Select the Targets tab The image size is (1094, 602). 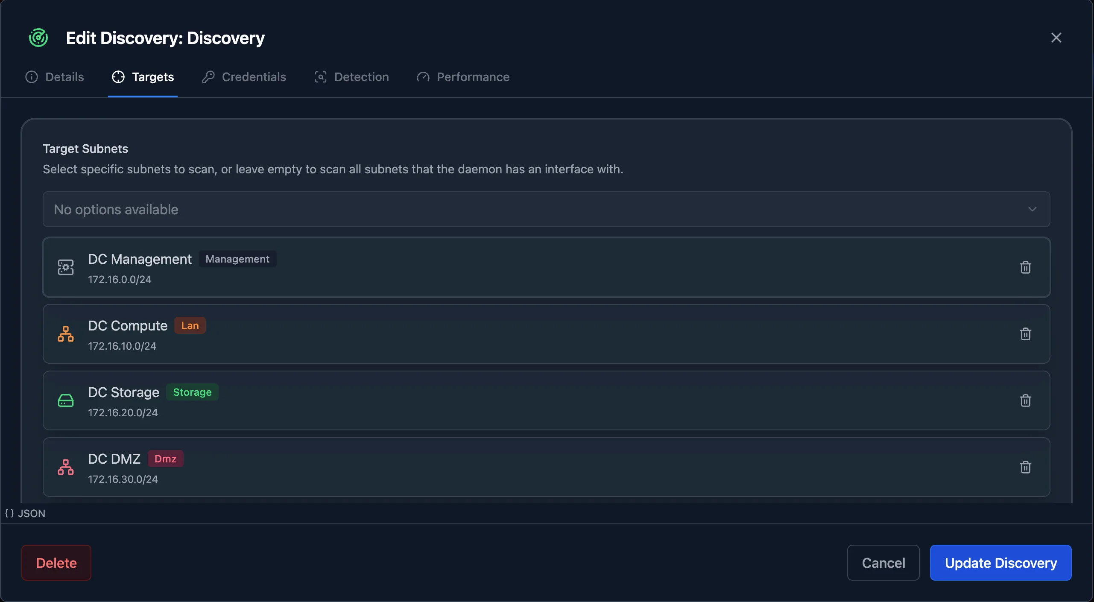point(143,77)
